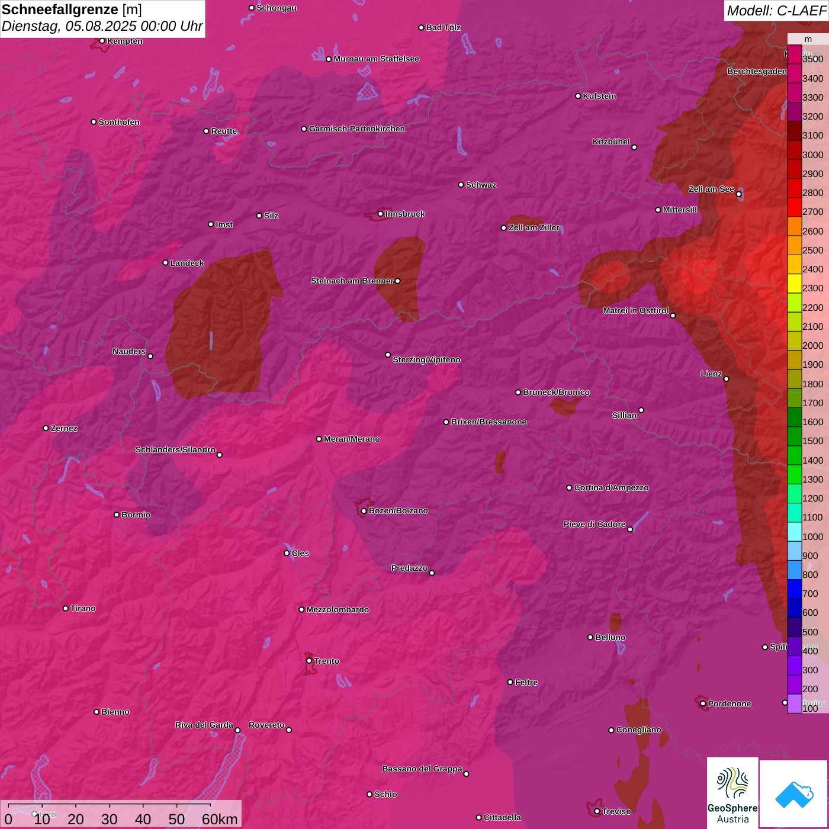Viewport: 829px width, 829px height.
Task: Click the 2700 m red legend swatch
Action: point(794,207)
